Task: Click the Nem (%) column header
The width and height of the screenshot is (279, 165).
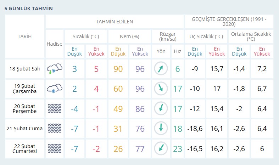Action: (x=130, y=36)
